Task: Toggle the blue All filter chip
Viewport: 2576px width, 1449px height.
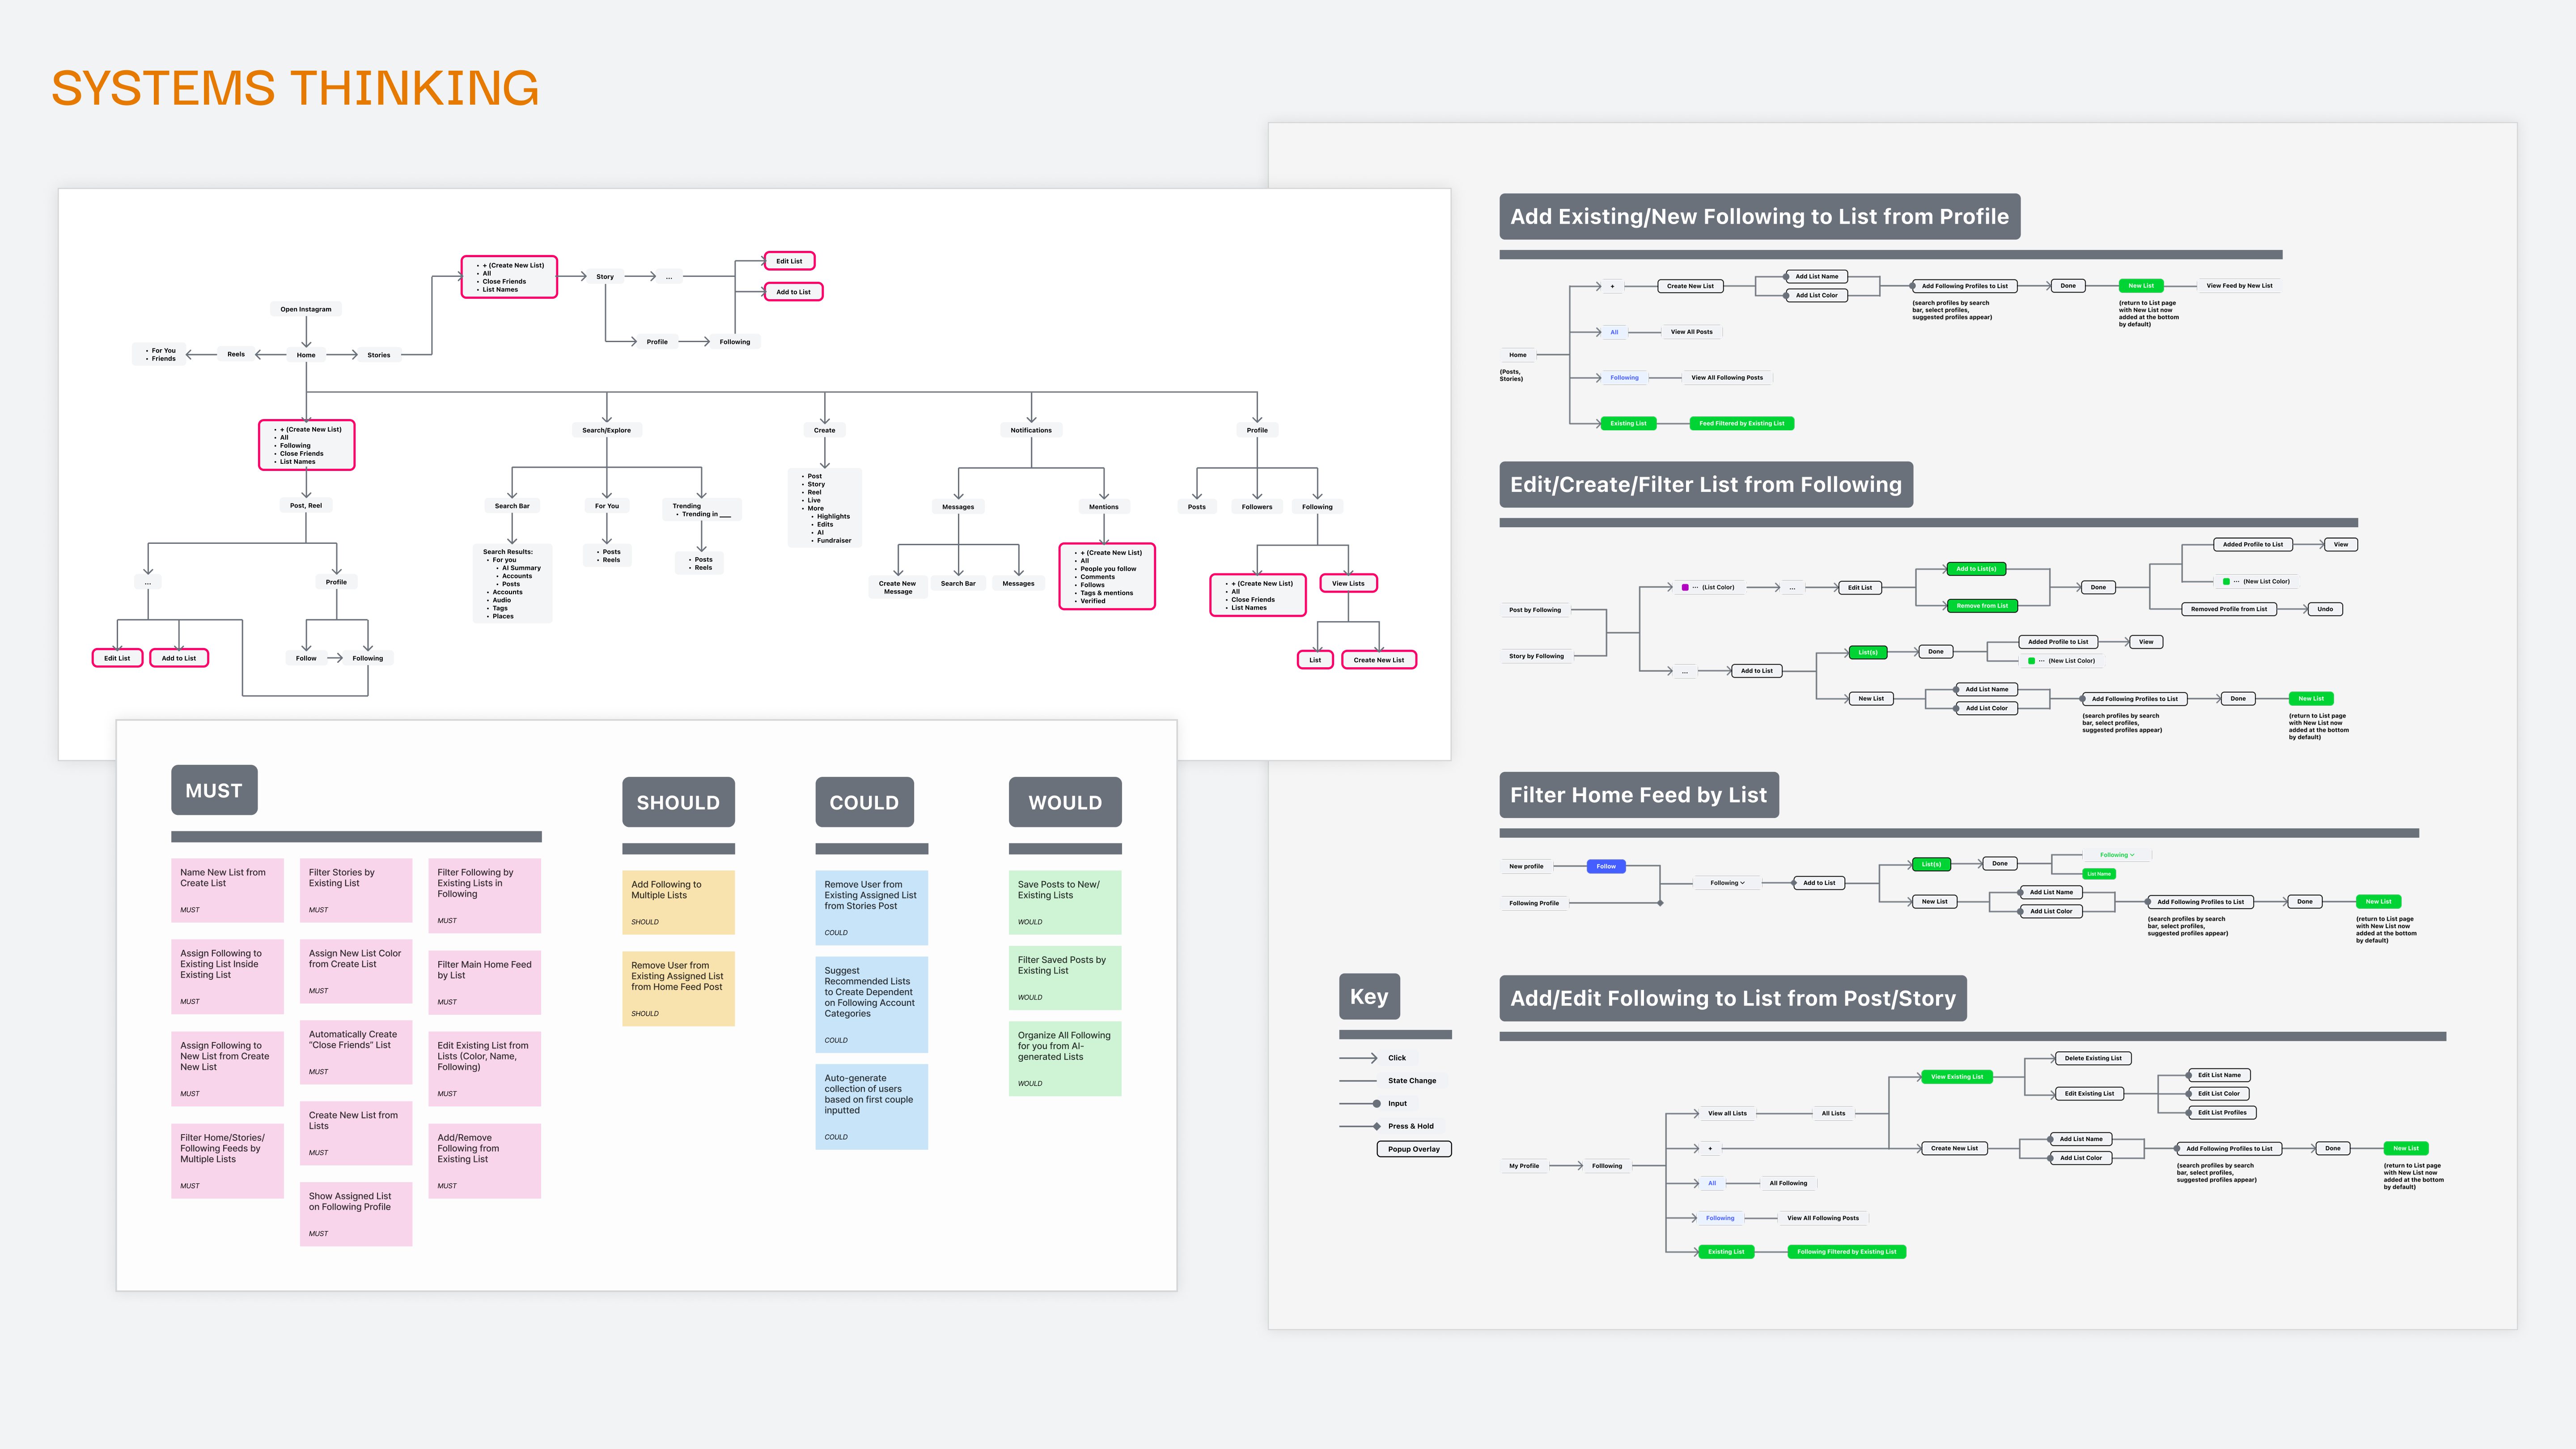Action: [x=1614, y=332]
